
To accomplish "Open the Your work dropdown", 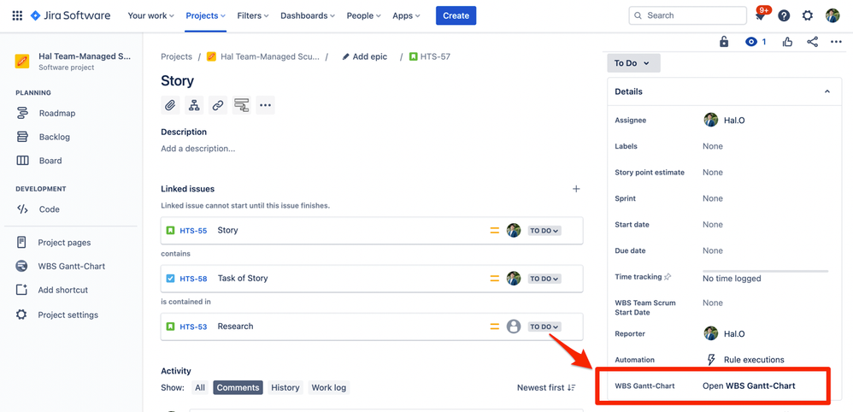I will [x=150, y=15].
